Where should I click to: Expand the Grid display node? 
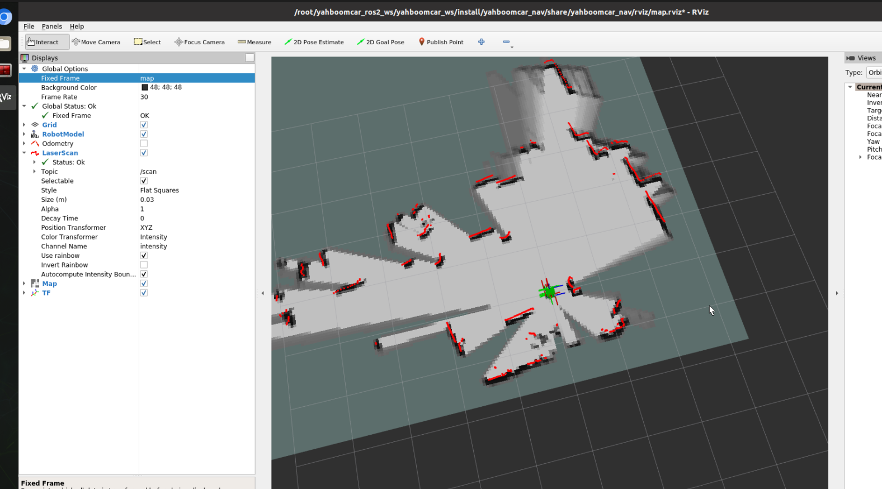pyautogui.click(x=24, y=125)
